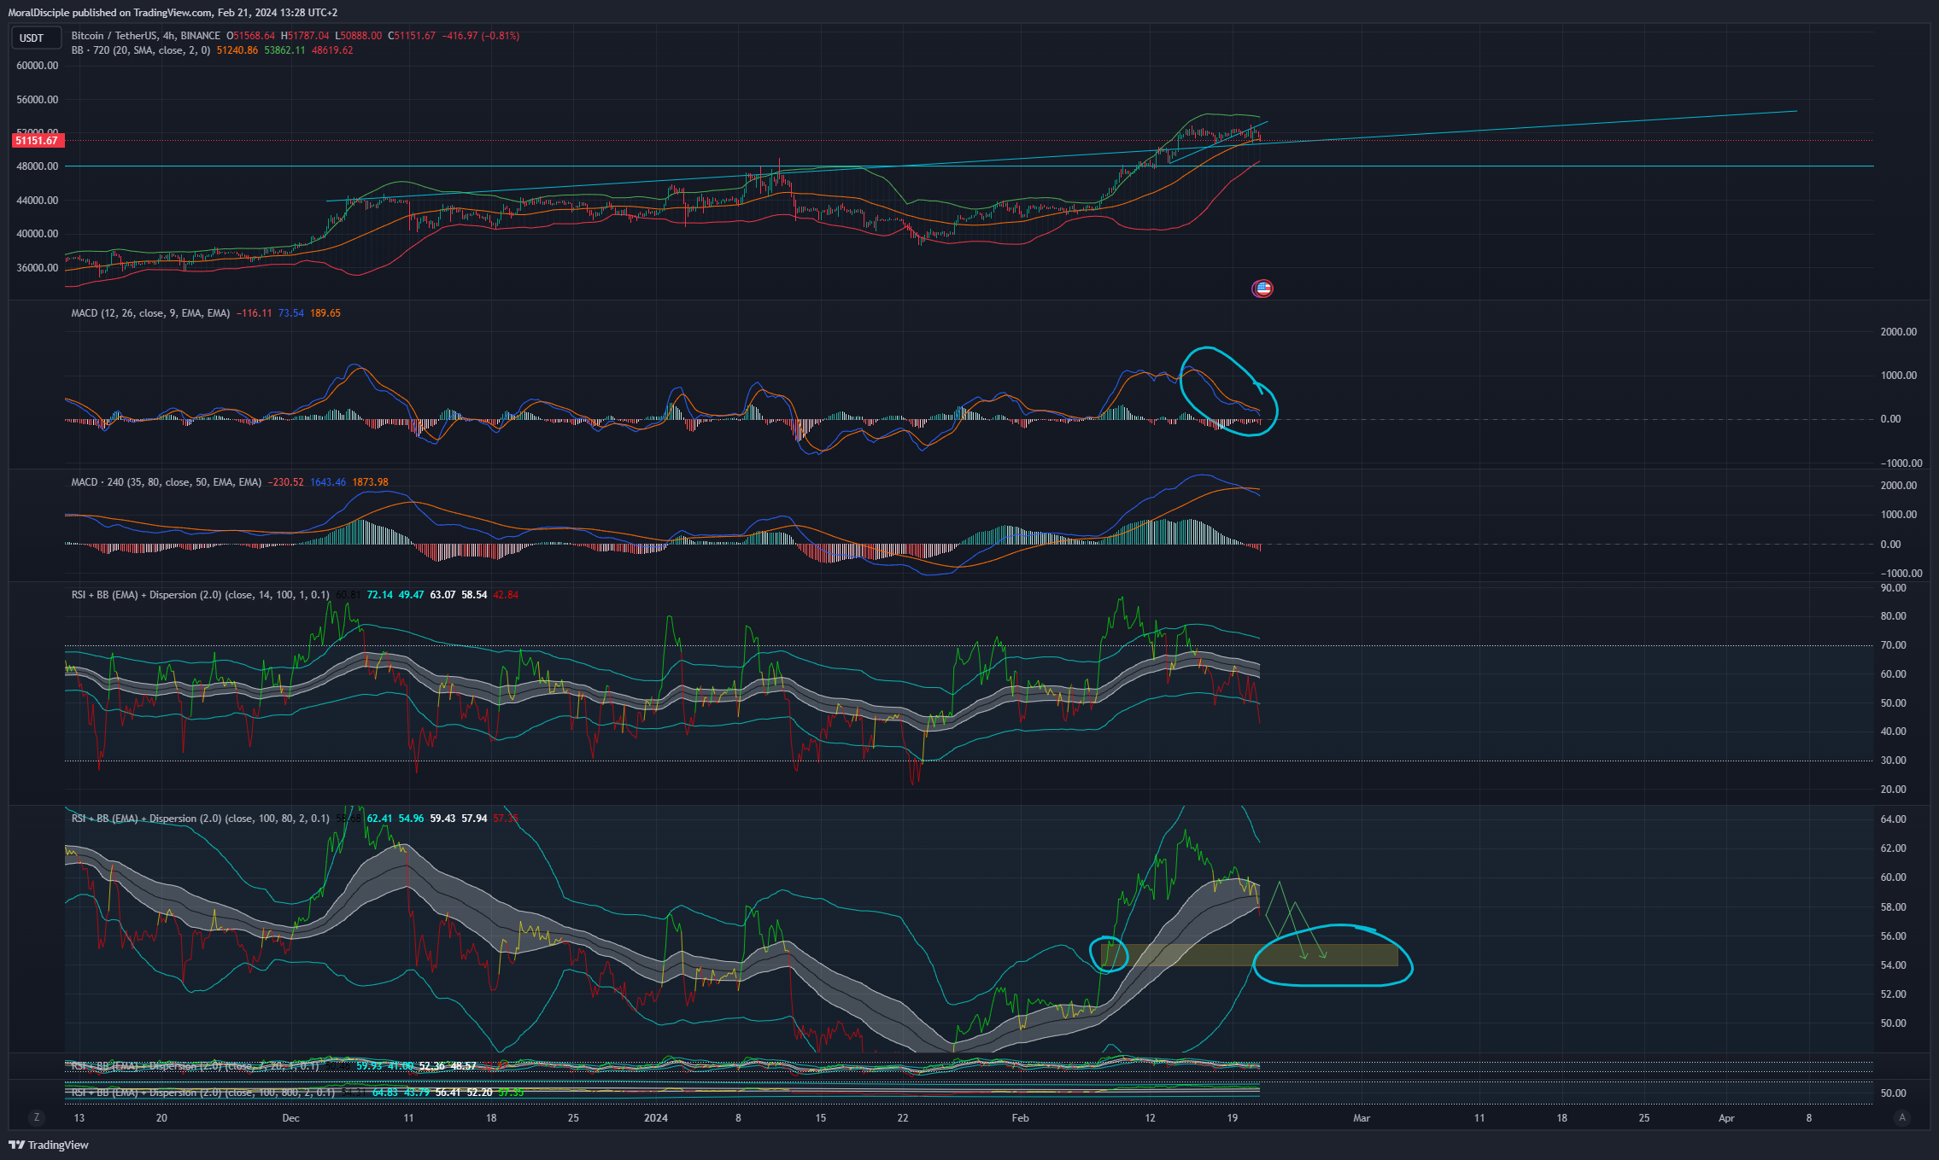Click the 22 date label on the time axis
1939x1160 pixels.
point(903,1118)
